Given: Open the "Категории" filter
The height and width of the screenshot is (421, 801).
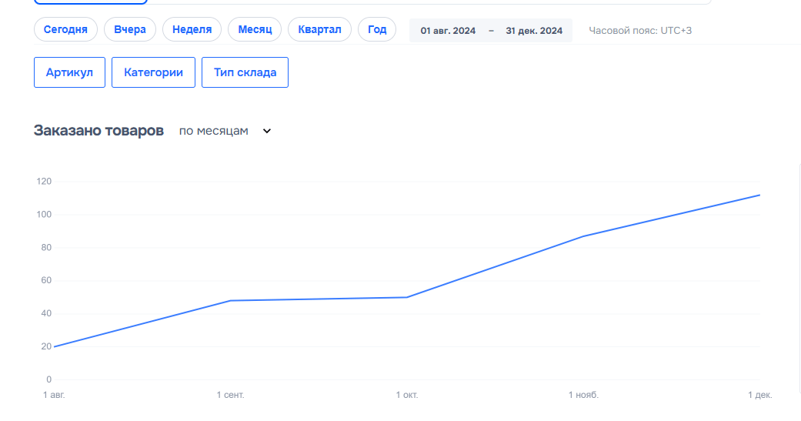Looking at the screenshot, I should tap(153, 72).
